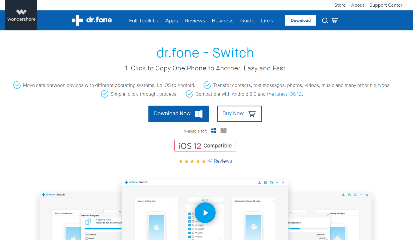Click the Android phone in the center Switch window
This screenshot has width=413, height=240.
(x=254, y=226)
